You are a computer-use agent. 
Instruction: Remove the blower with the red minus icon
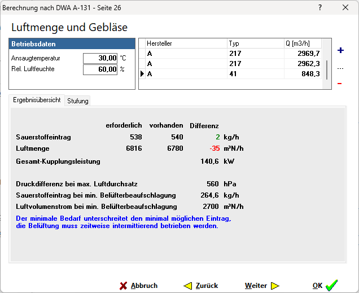[x=340, y=84]
